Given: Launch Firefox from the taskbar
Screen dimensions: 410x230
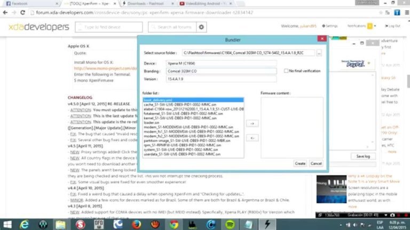Looking at the screenshot, I should click(136, 225).
